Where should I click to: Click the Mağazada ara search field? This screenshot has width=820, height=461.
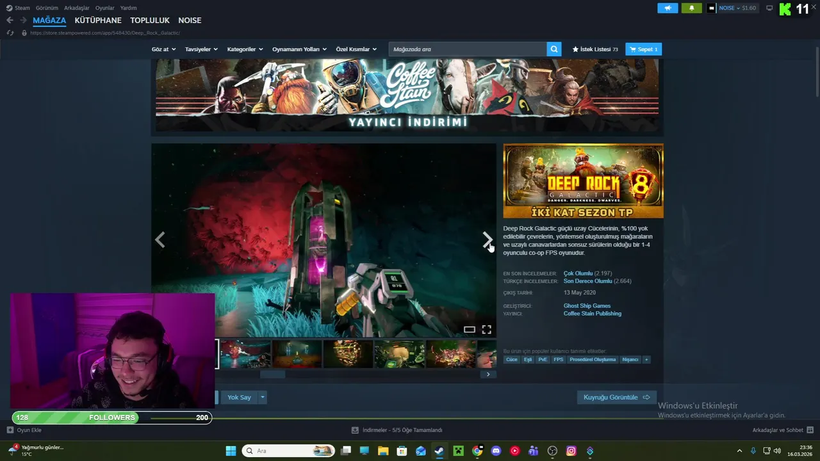coord(468,49)
